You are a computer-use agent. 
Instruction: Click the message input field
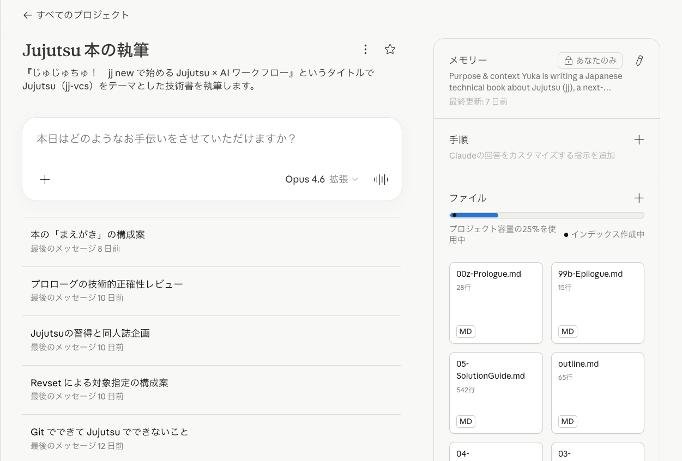point(212,139)
